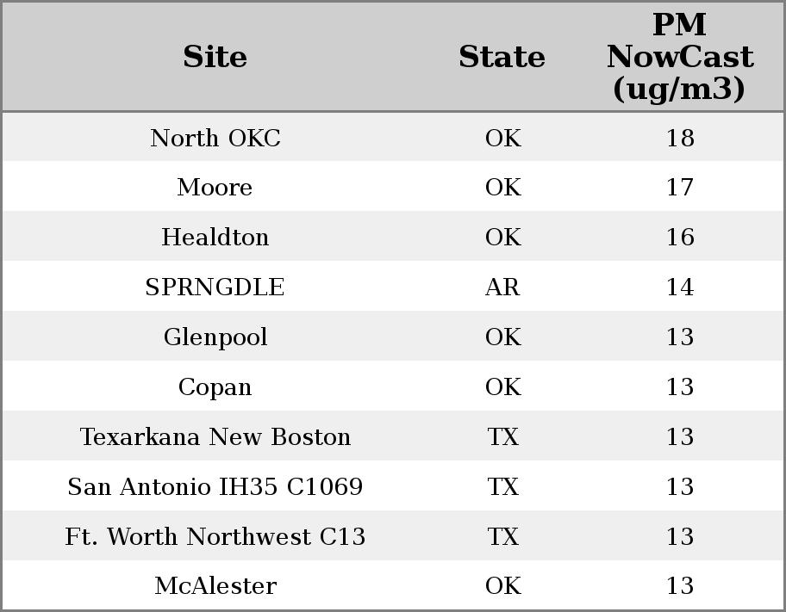The height and width of the screenshot is (612, 786).
Task: Click Ft. Worth Northwest C13 site
Action: 215,537
